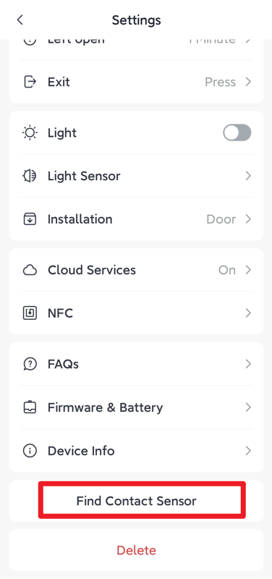Go back using the top-left arrow

[x=20, y=20]
